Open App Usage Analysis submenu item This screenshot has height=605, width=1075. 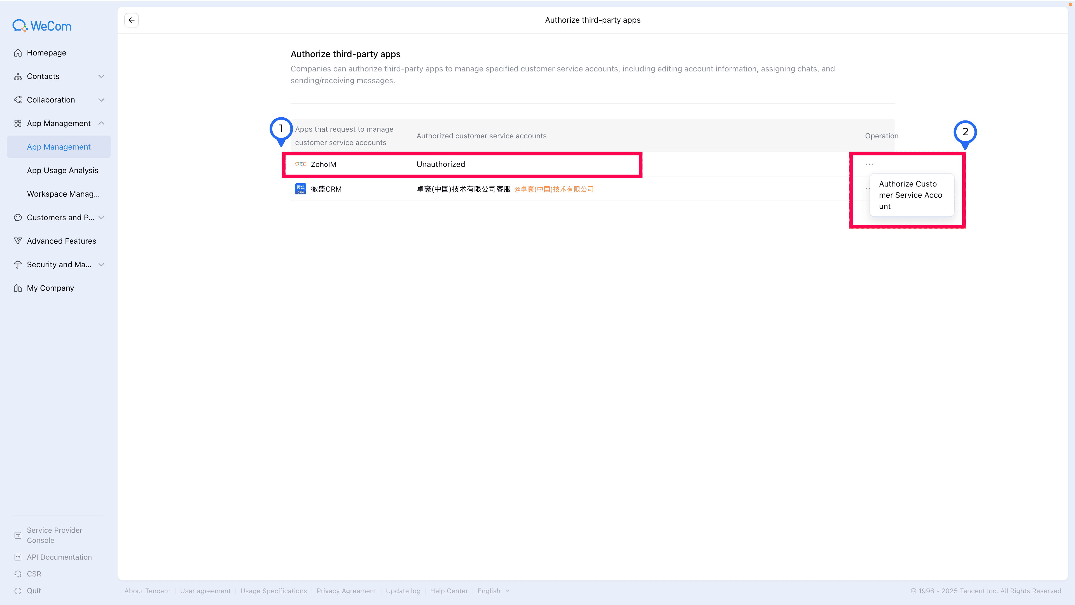(x=63, y=170)
